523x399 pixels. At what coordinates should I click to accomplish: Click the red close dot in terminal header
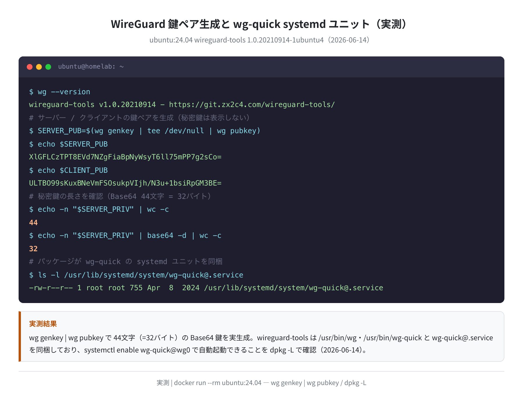pos(30,67)
